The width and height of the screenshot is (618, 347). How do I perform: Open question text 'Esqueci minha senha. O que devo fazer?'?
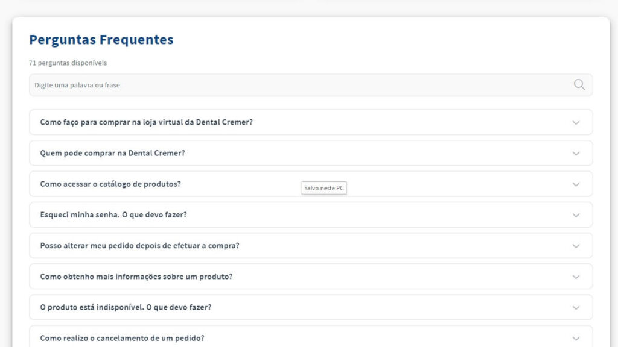click(113, 215)
